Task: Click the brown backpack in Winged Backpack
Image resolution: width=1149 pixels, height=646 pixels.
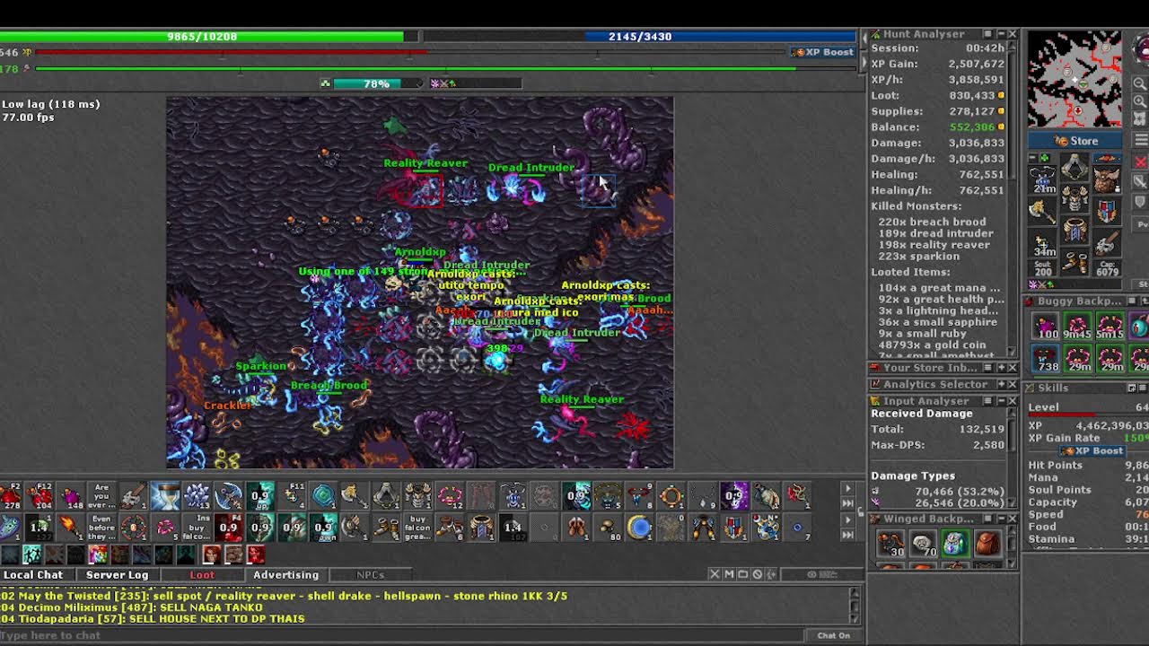Action: tap(987, 543)
